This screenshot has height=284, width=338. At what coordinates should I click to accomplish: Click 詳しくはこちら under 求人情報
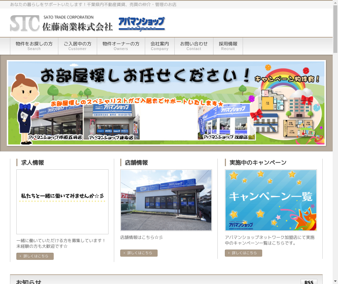(35, 256)
